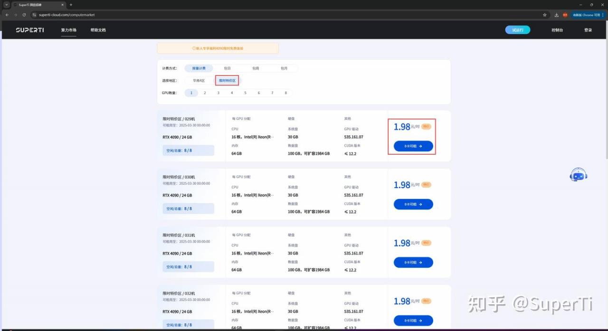
Task: Set GPU count to 1
Action: click(x=191, y=93)
